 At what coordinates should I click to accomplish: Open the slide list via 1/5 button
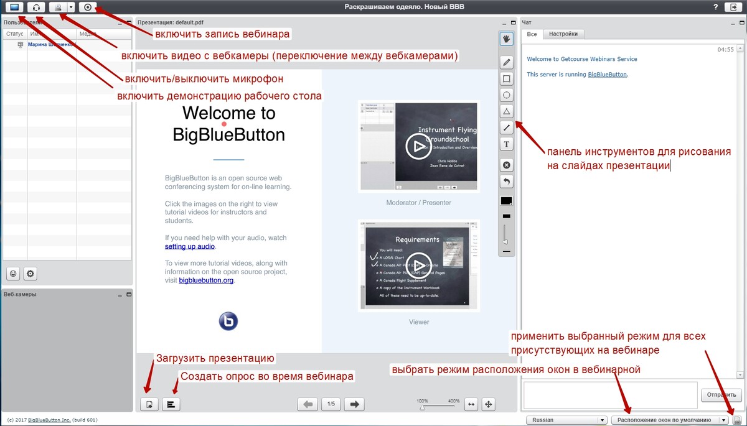point(331,404)
